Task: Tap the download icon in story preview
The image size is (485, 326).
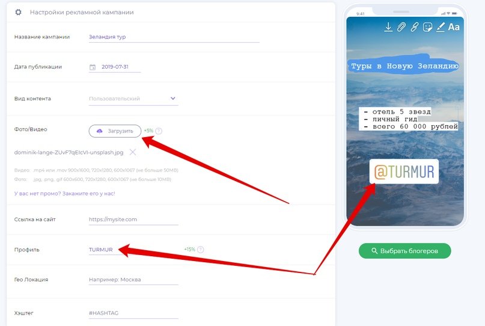Action: [x=388, y=27]
